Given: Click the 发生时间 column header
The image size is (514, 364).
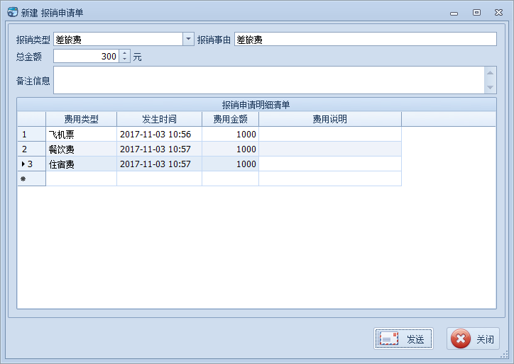Looking at the screenshot, I should coord(159,119).
